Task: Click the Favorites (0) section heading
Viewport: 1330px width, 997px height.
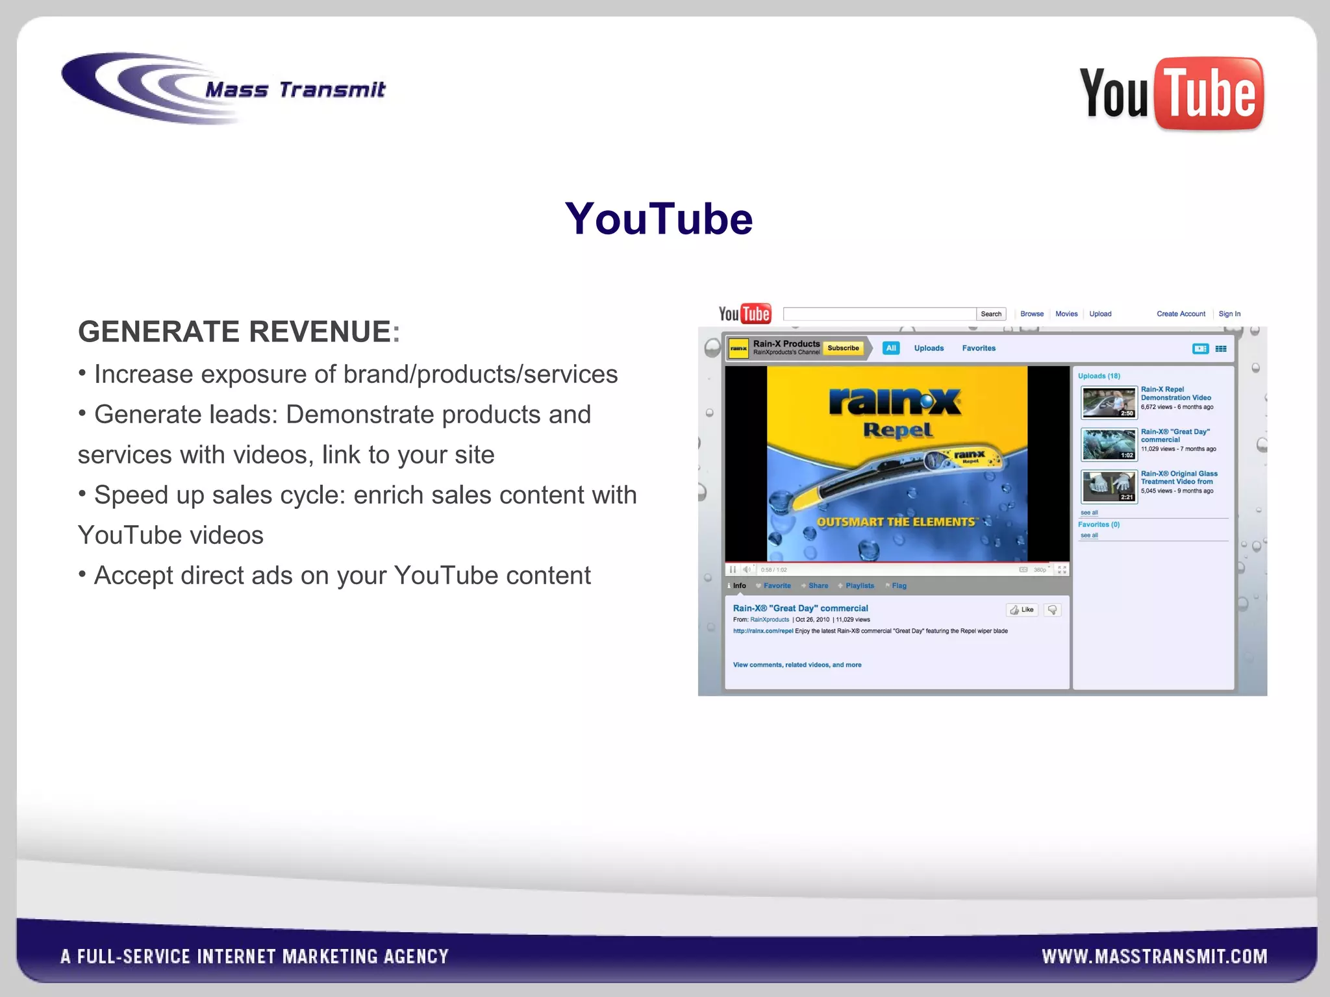Action: (x=1099, y=524)
